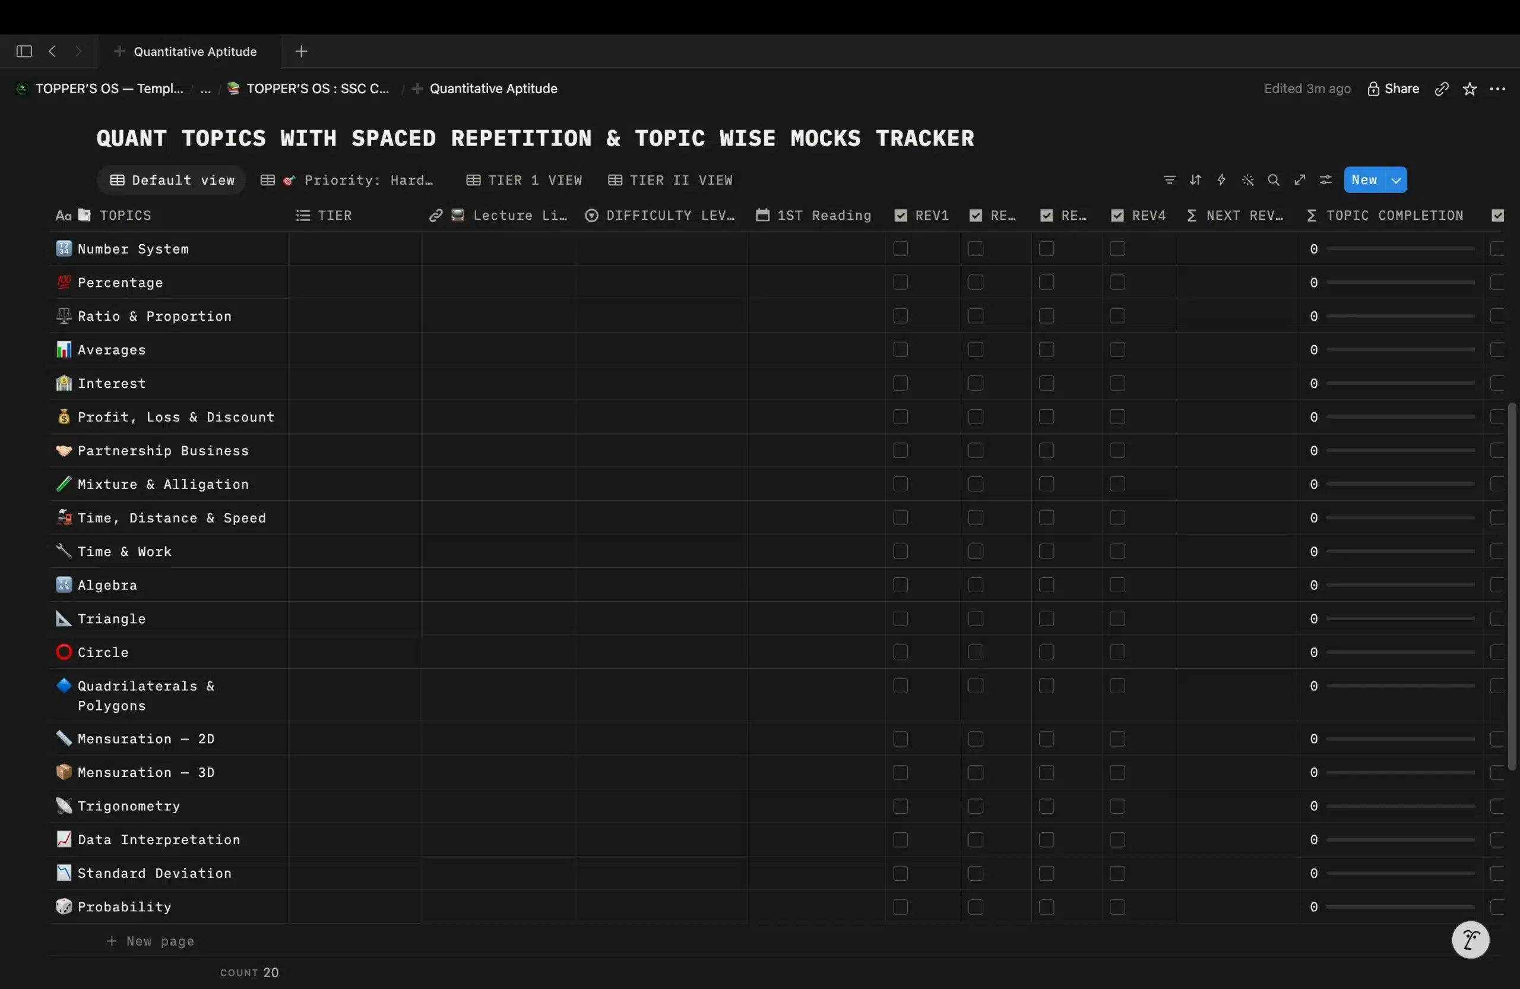Click the Algebra page icon
Image resolution: width=1520 pixels, height=989 pixels.
[64, 584]
